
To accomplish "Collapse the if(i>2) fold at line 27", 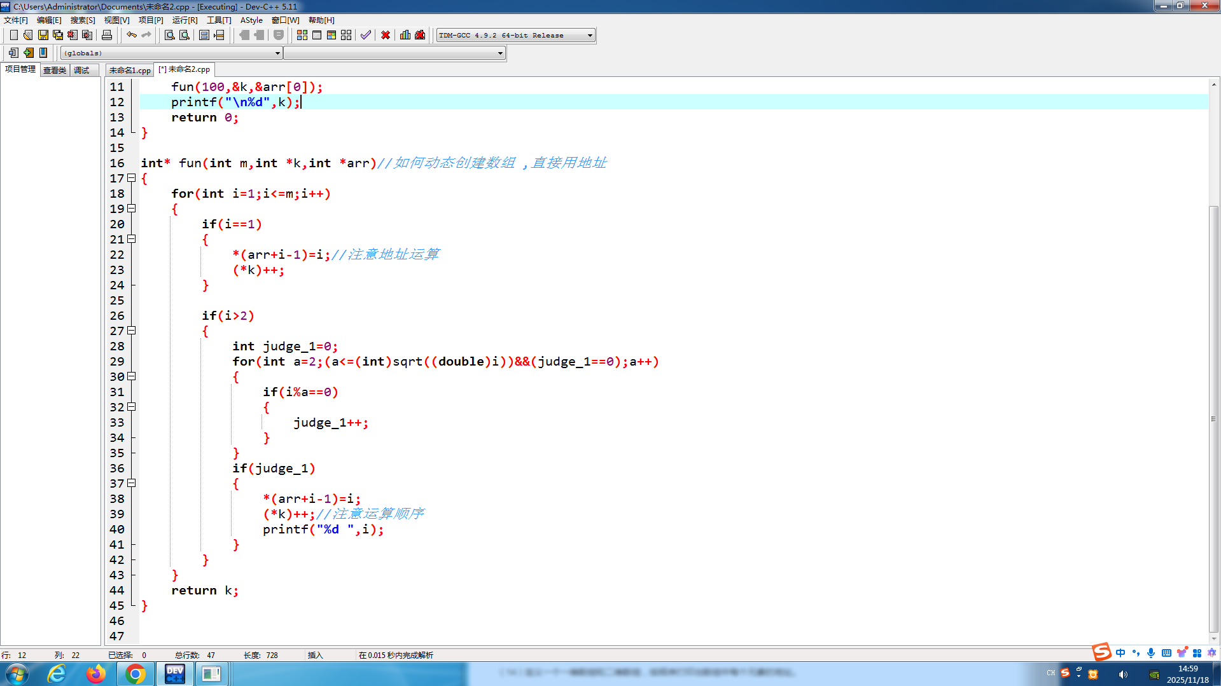I will tap(132, 331).
